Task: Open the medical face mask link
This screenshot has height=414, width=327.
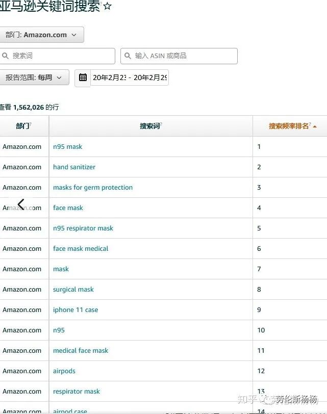Action: 81,351
